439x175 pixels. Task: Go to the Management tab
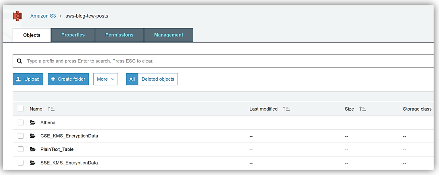pos(169,35)
